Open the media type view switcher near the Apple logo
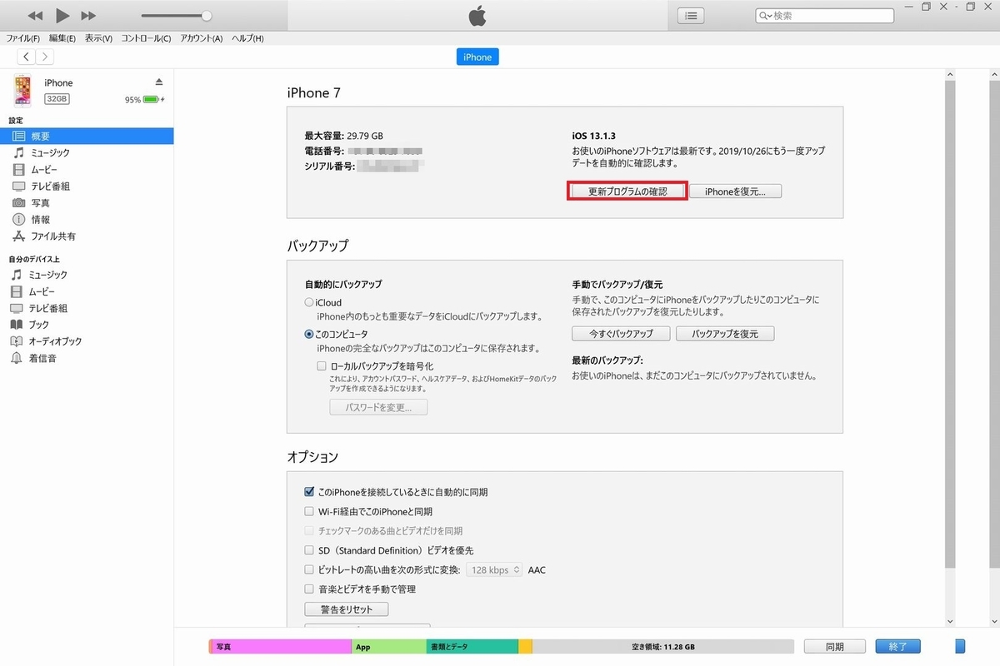This screenshot has width=1000, height=666. click(x=690, y=15)
